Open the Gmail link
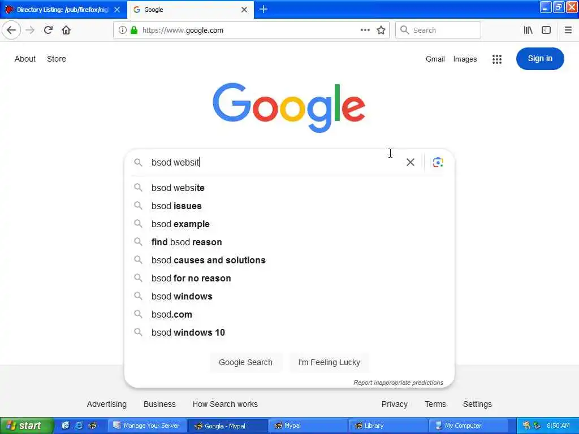 435,59
